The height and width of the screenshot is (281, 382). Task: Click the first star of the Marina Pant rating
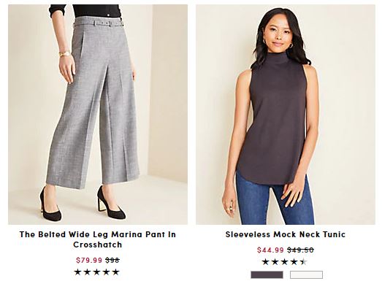77,272
